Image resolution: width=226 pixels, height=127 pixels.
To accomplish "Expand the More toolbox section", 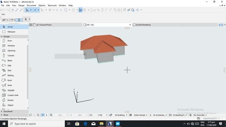I will (x=14, y=115).
